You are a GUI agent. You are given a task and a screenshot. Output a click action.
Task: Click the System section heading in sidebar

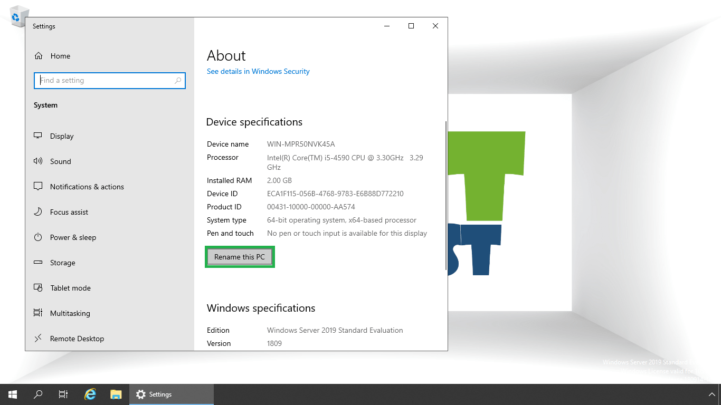[x=45, y=105]
